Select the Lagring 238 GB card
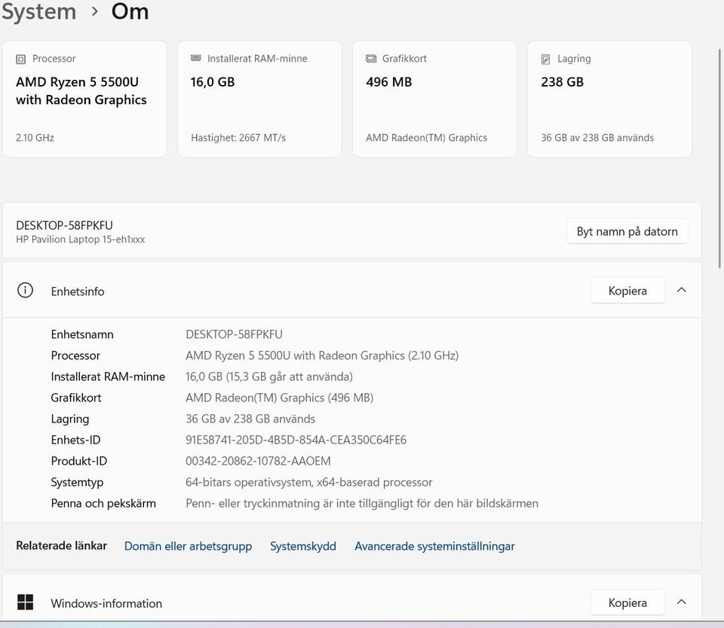 [609, 99]
